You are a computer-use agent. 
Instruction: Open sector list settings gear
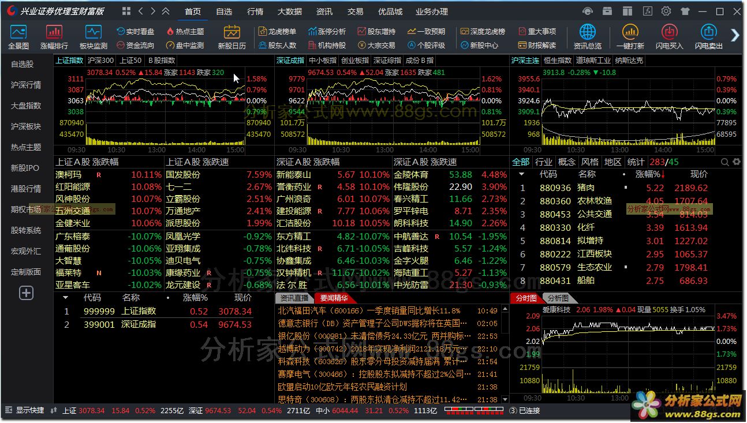(737, 162)
